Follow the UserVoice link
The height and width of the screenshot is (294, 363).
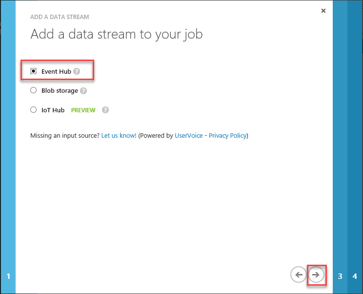click(187, 135)
